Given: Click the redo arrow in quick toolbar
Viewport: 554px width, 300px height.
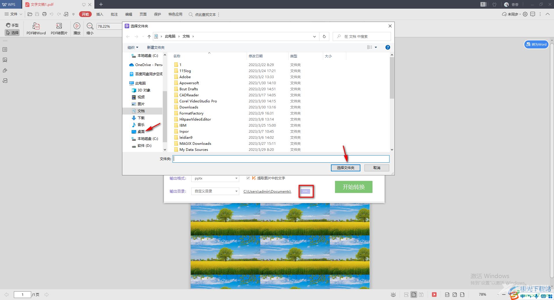Looking at the screenshot, I should click(59, 14).
